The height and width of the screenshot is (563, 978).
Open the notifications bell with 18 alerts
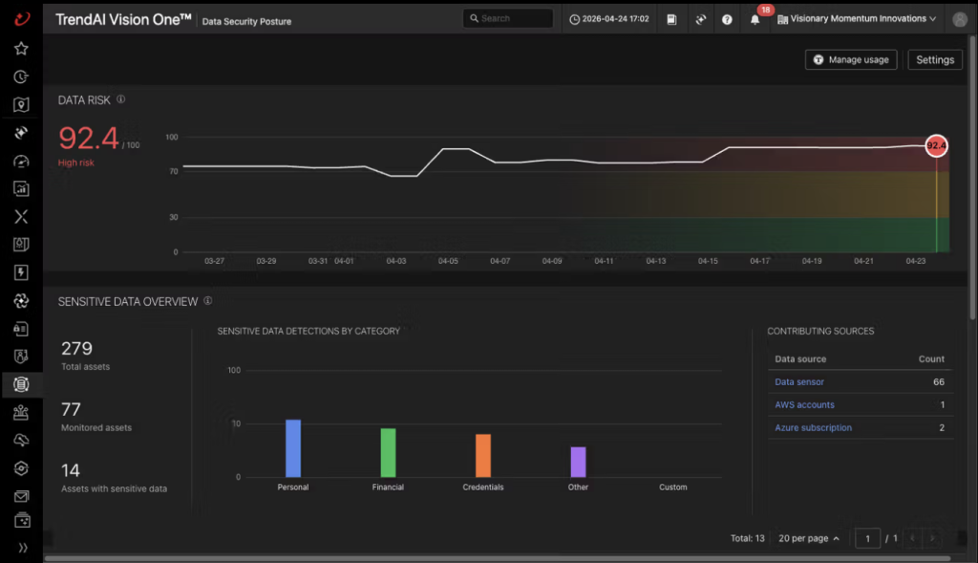(755, 19)
